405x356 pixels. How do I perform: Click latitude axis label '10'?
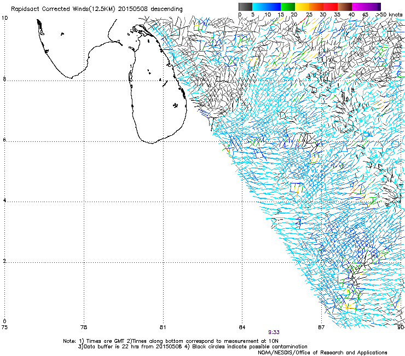point(4,18)
